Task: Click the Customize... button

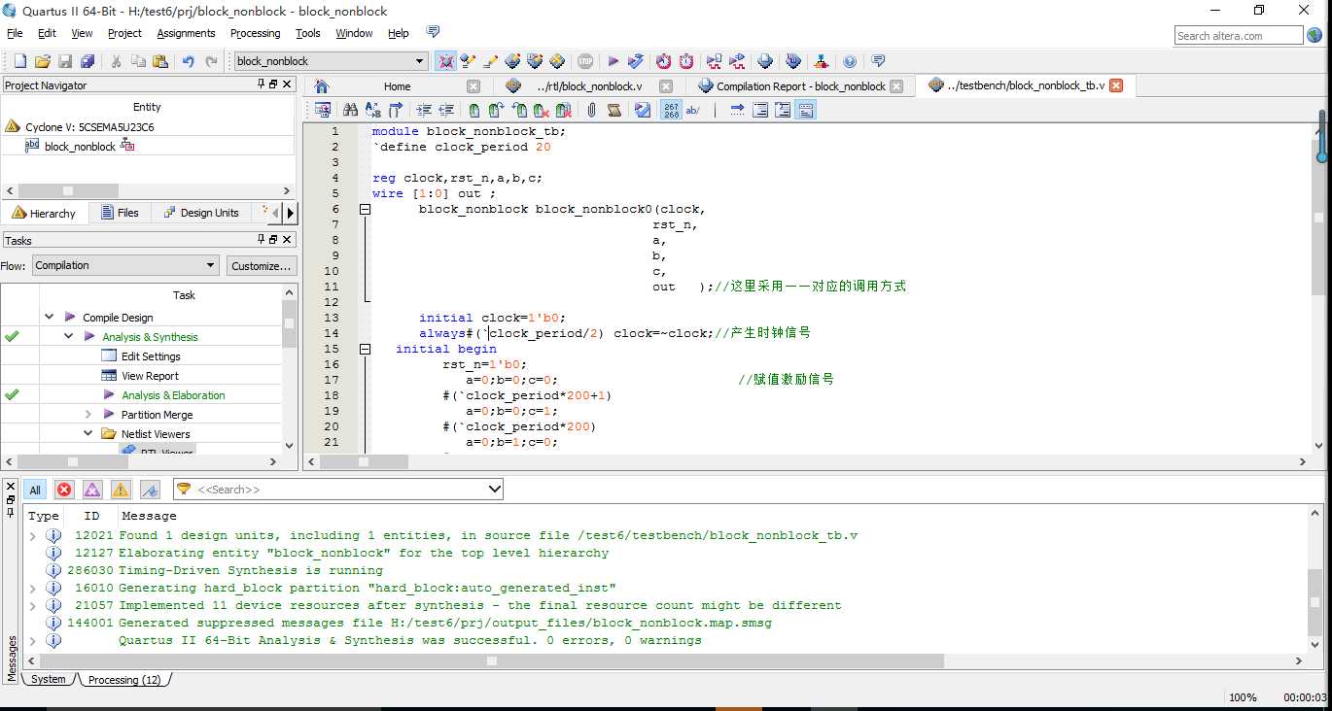Action: [262, 266]
